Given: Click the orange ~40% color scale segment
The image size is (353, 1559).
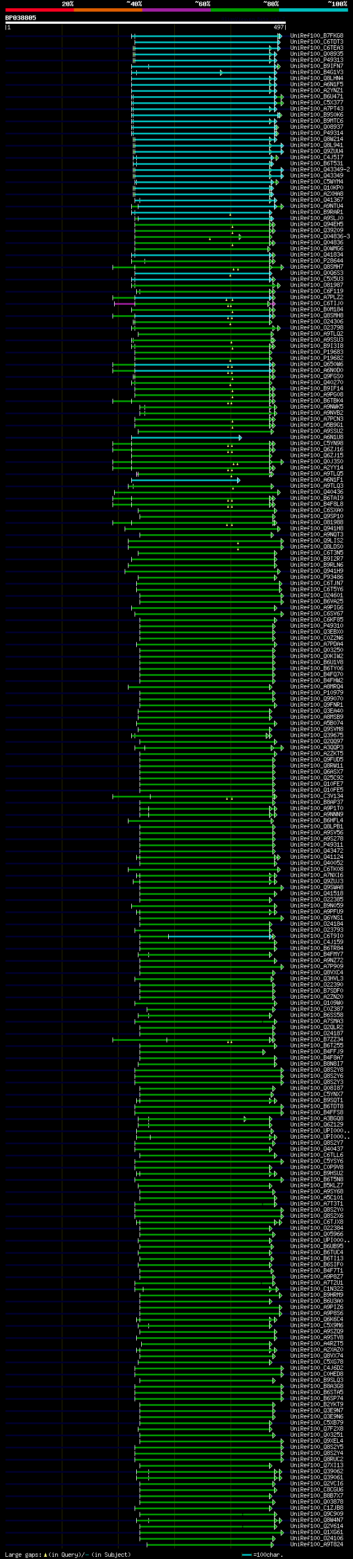Looking at the screenshot, I should click(x=108, y=10).
